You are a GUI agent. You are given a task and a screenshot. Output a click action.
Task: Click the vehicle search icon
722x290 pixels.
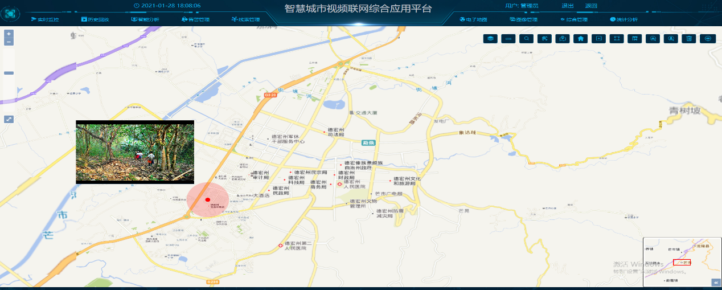(653, 39)
